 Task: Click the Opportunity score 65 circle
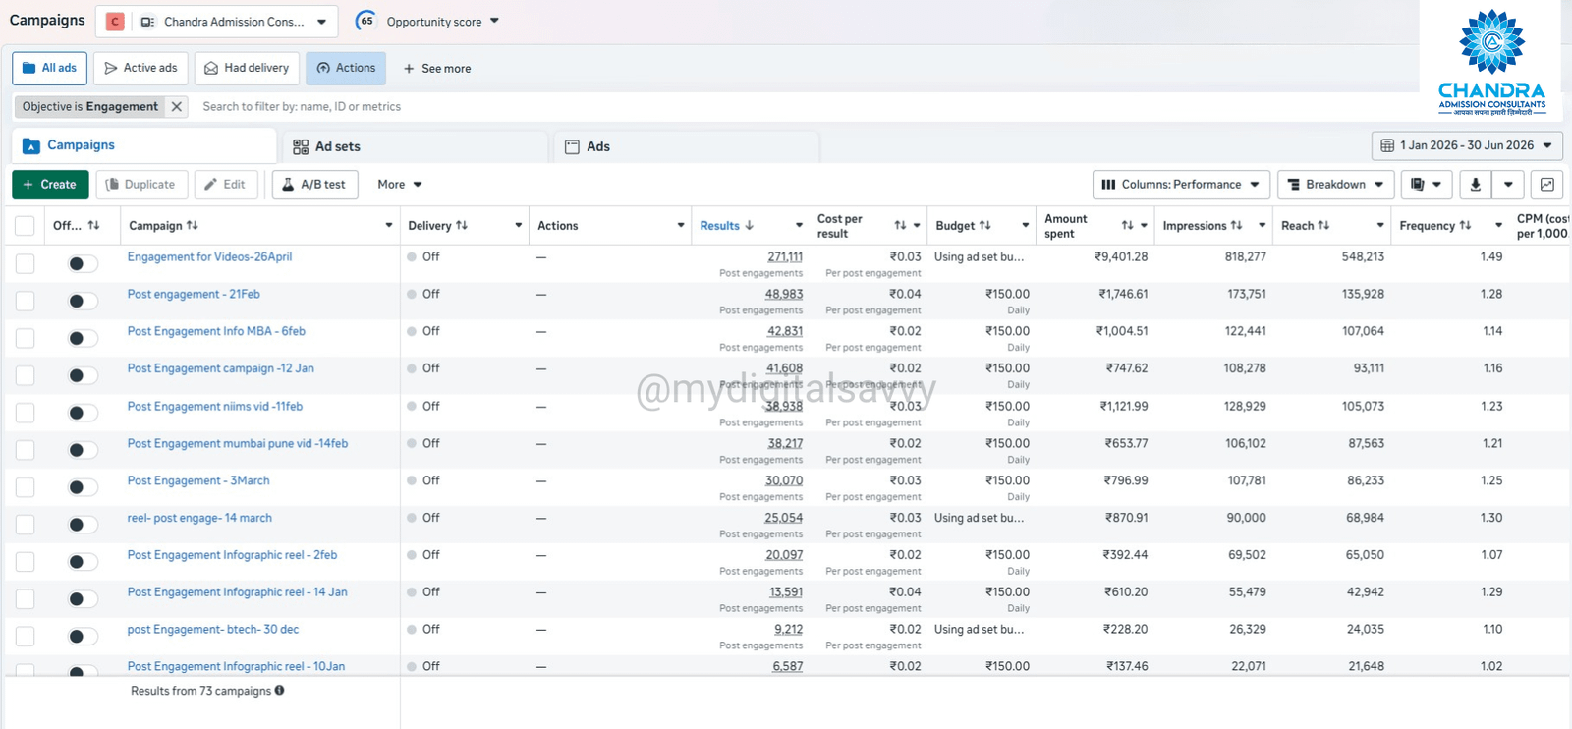[366, 21]
